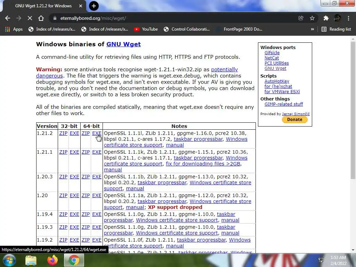Open the Chrome profile avatar

click(x=337, y=18)
